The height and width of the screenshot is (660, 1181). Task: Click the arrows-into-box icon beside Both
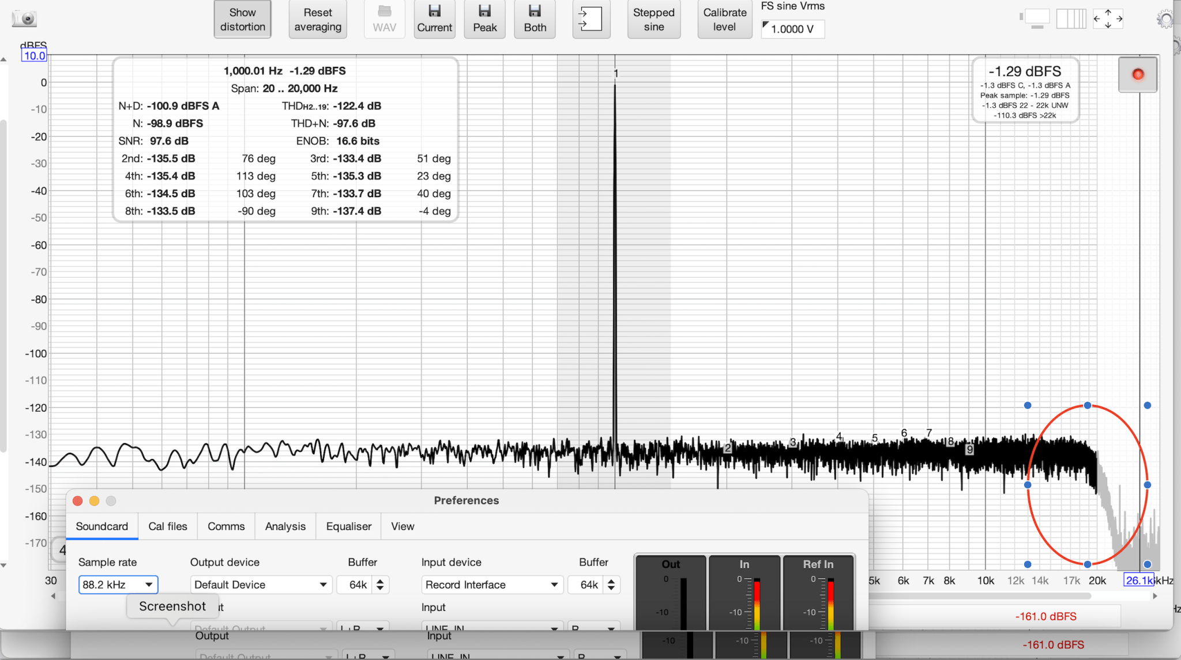pos(590,19)
